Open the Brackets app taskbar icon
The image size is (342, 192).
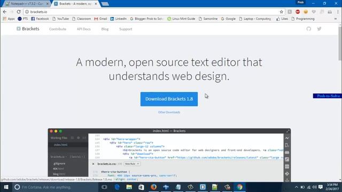(x=203, y=187)
